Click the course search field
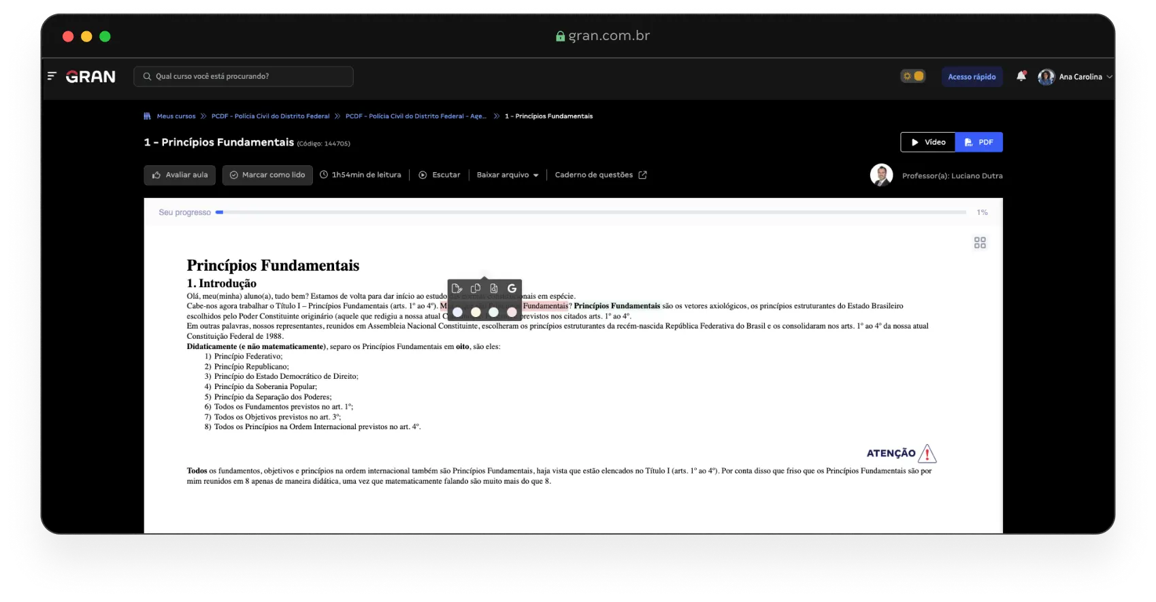The height and width of the screenshot is (602, 1156). (x=244, y=76)
